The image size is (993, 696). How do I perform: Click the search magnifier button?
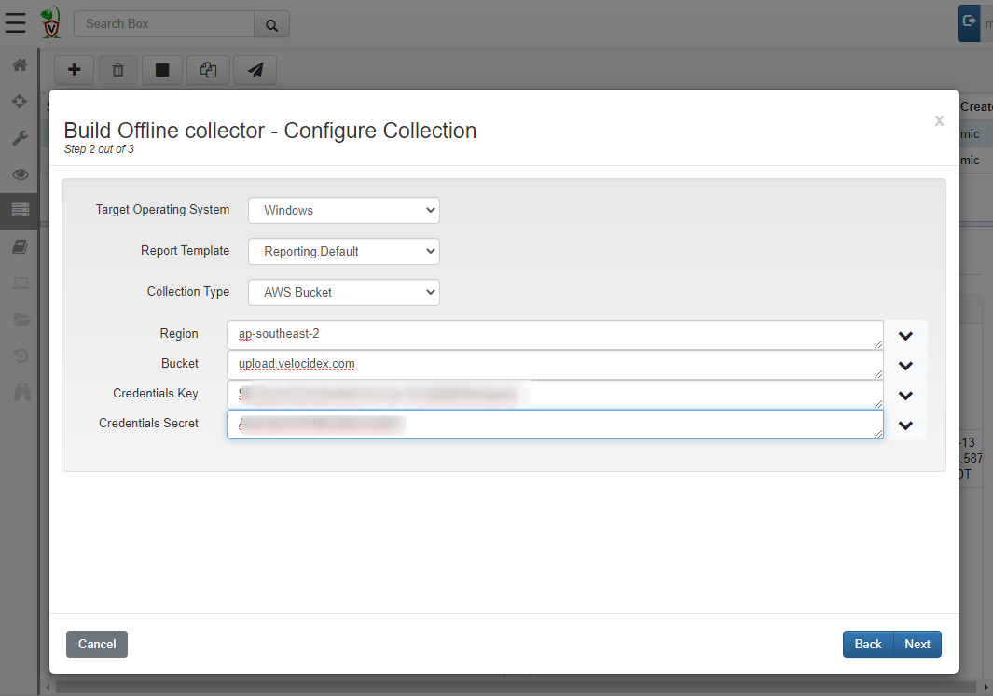tap(271, 24)
